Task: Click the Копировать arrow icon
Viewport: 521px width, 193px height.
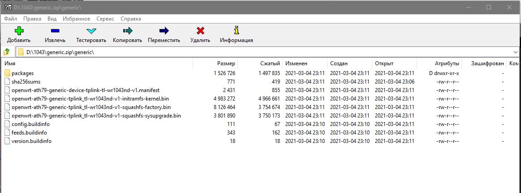Action: (x=128, y=31)
